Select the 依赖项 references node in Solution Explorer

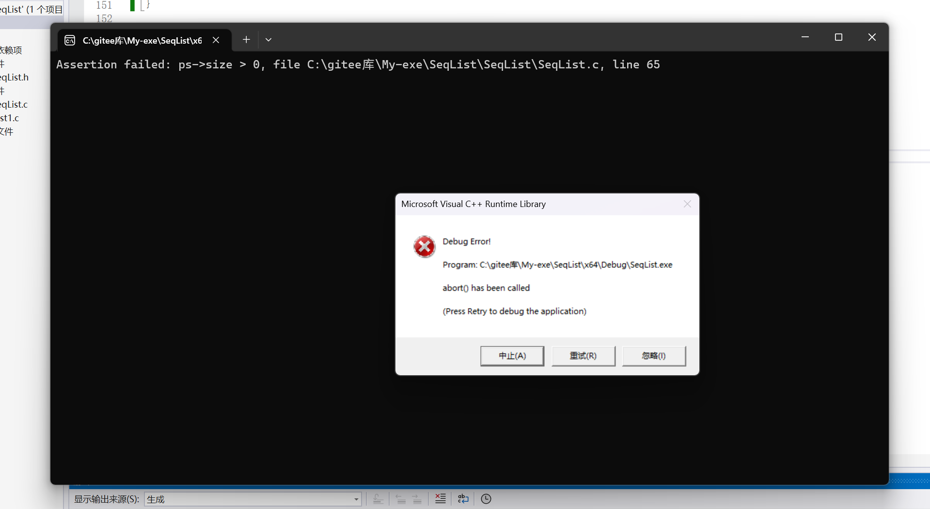(11, 50)
